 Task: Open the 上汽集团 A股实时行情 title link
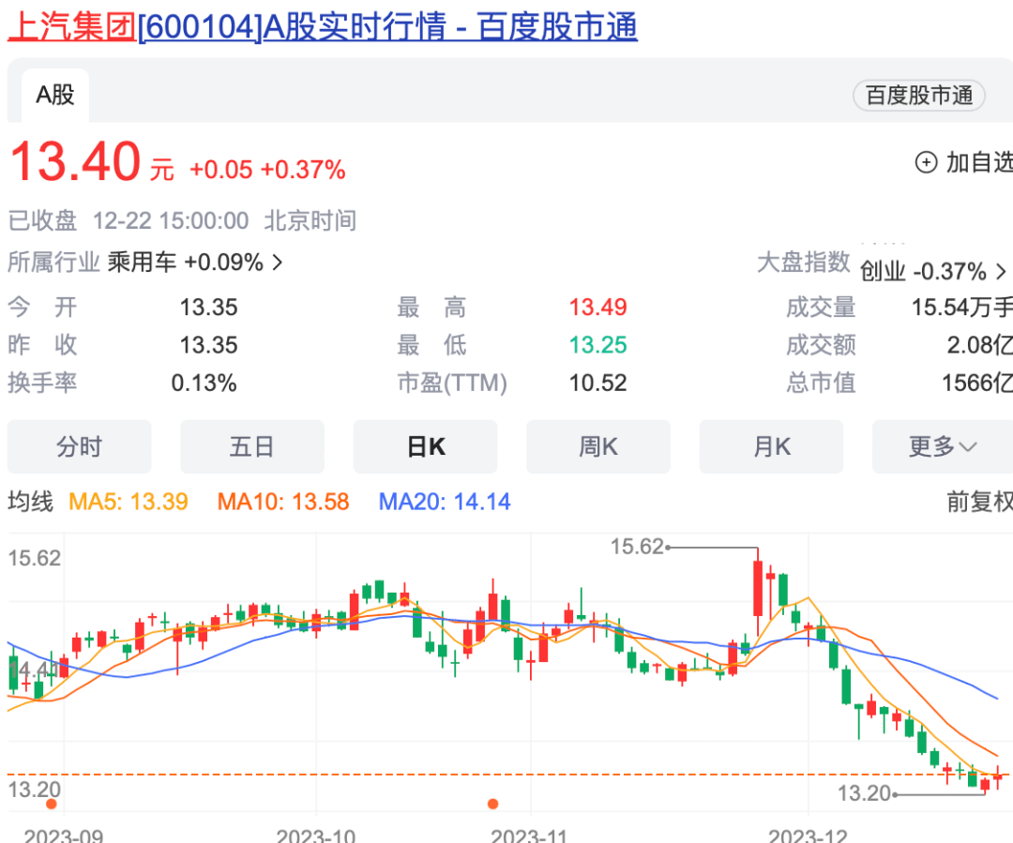click(x=323, y=26)
